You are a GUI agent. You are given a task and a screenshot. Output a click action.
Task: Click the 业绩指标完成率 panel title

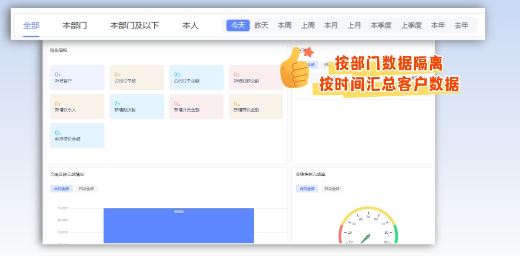(311, 174)
